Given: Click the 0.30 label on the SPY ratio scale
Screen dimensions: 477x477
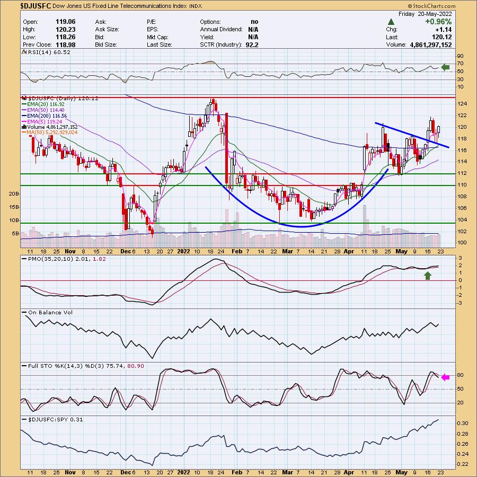Looking at the screenshot, I should point(464,423).
